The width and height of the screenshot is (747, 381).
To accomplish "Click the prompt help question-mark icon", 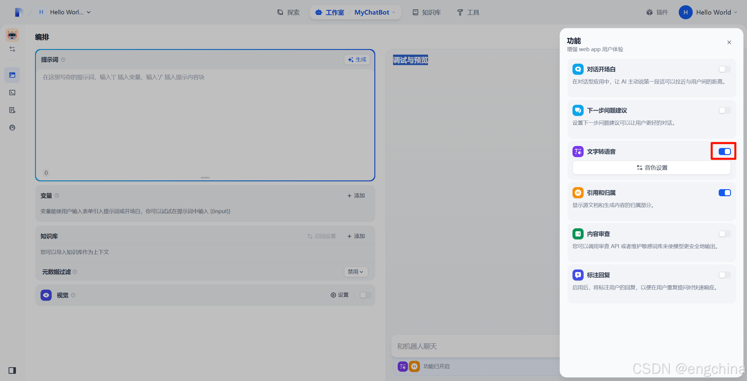I will (63, 60).
